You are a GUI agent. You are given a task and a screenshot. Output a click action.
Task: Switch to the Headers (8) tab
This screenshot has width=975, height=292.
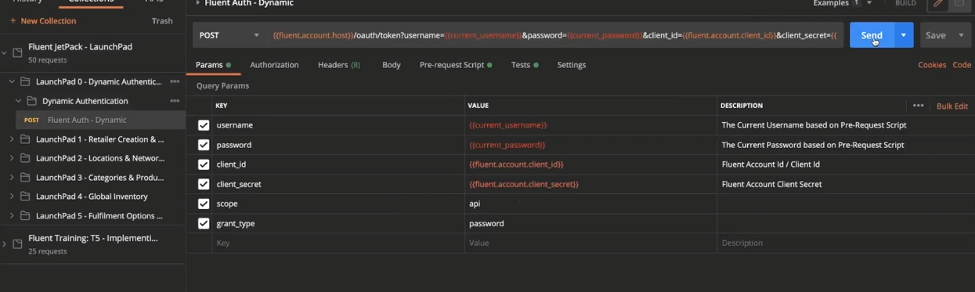click(x=339, y=65)
